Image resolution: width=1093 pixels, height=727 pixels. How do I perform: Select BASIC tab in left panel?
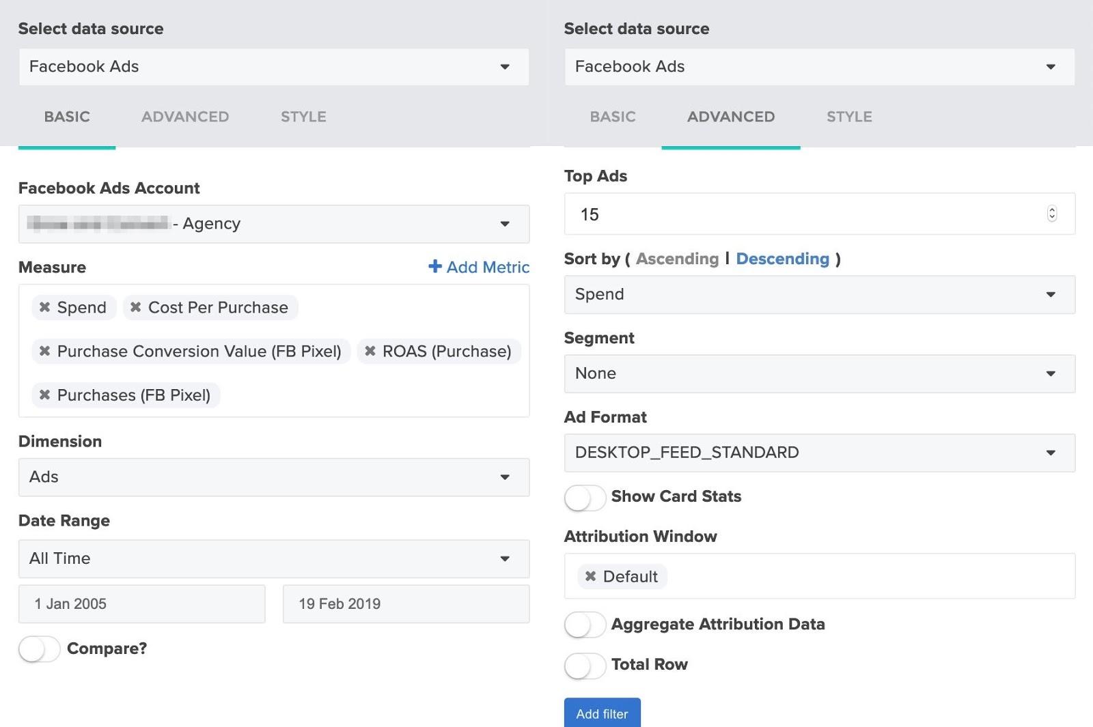[67, 117]
